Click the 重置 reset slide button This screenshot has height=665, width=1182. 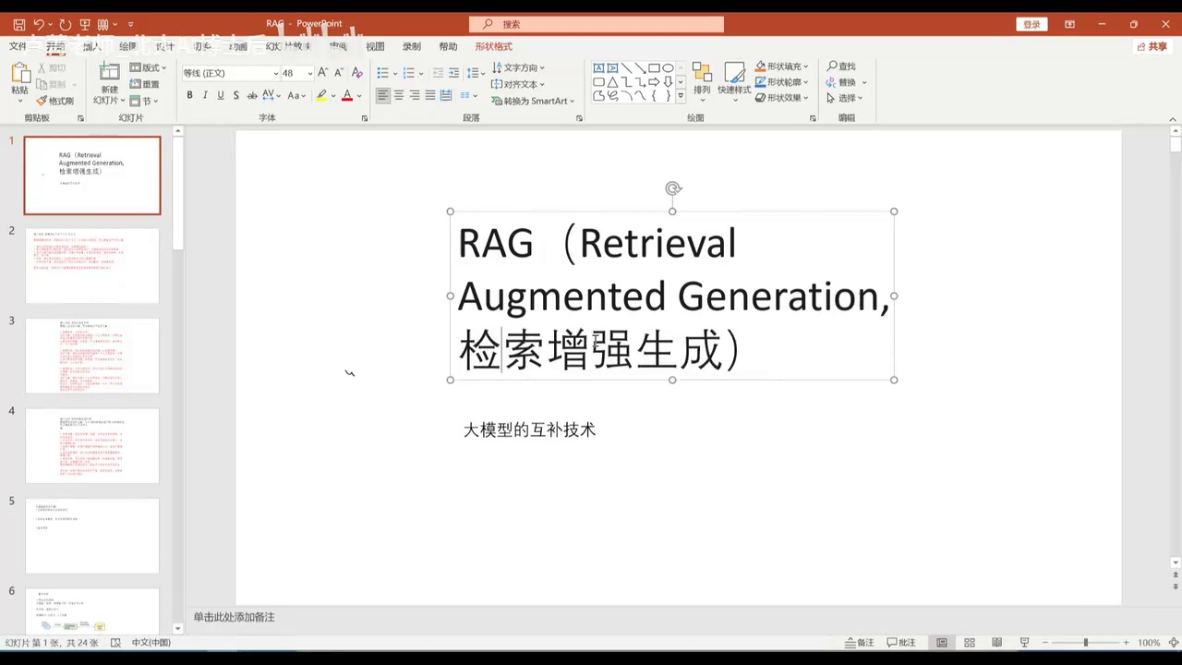(144, 84)
